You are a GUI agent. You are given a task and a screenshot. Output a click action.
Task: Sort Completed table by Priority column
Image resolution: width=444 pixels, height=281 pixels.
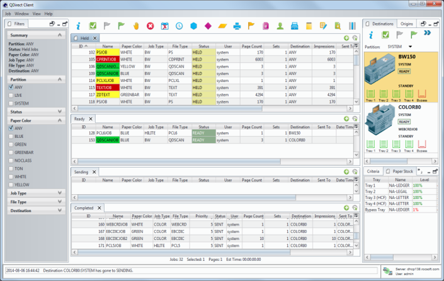point(202,216)
